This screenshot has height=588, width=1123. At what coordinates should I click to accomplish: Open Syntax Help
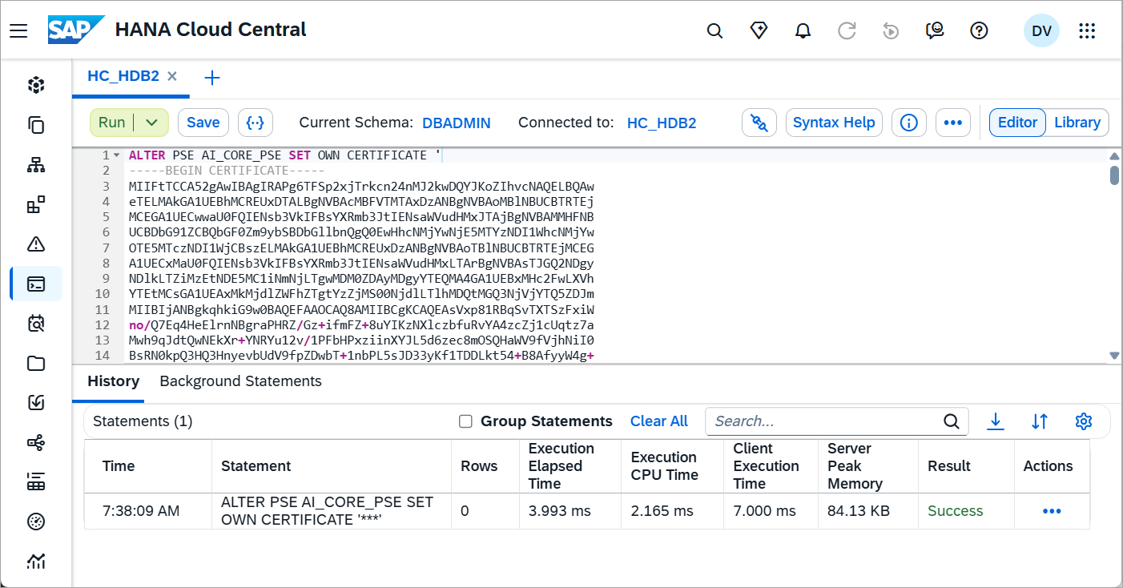(834, 123)
